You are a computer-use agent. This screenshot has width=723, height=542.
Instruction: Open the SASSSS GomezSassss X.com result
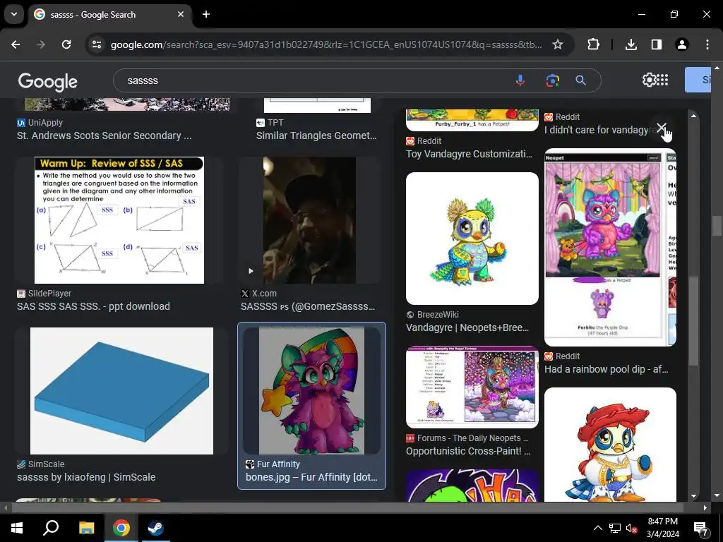(308, 306)
